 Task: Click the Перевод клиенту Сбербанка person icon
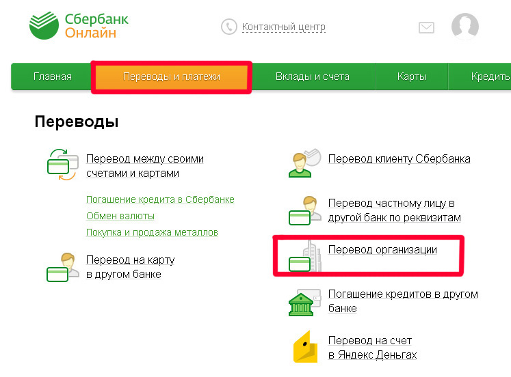[x=305, y=163]
